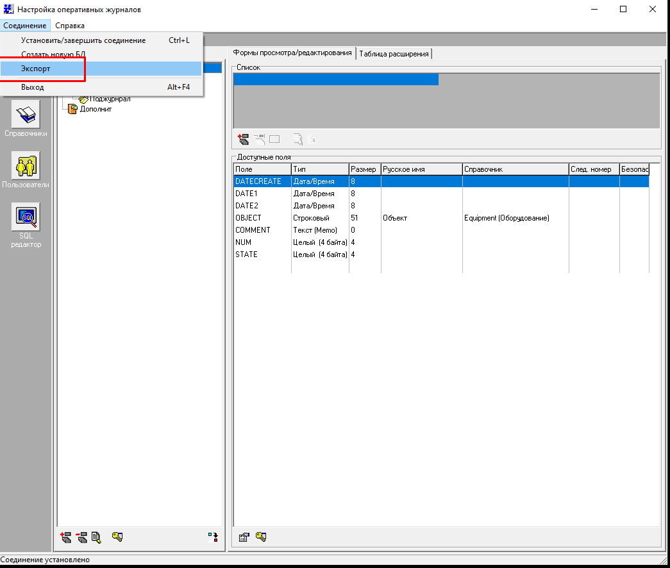Image resolution: width=670 pixels, height=568 pixels.
Task: Click the Русское имя column header
Action: point(421,169)
